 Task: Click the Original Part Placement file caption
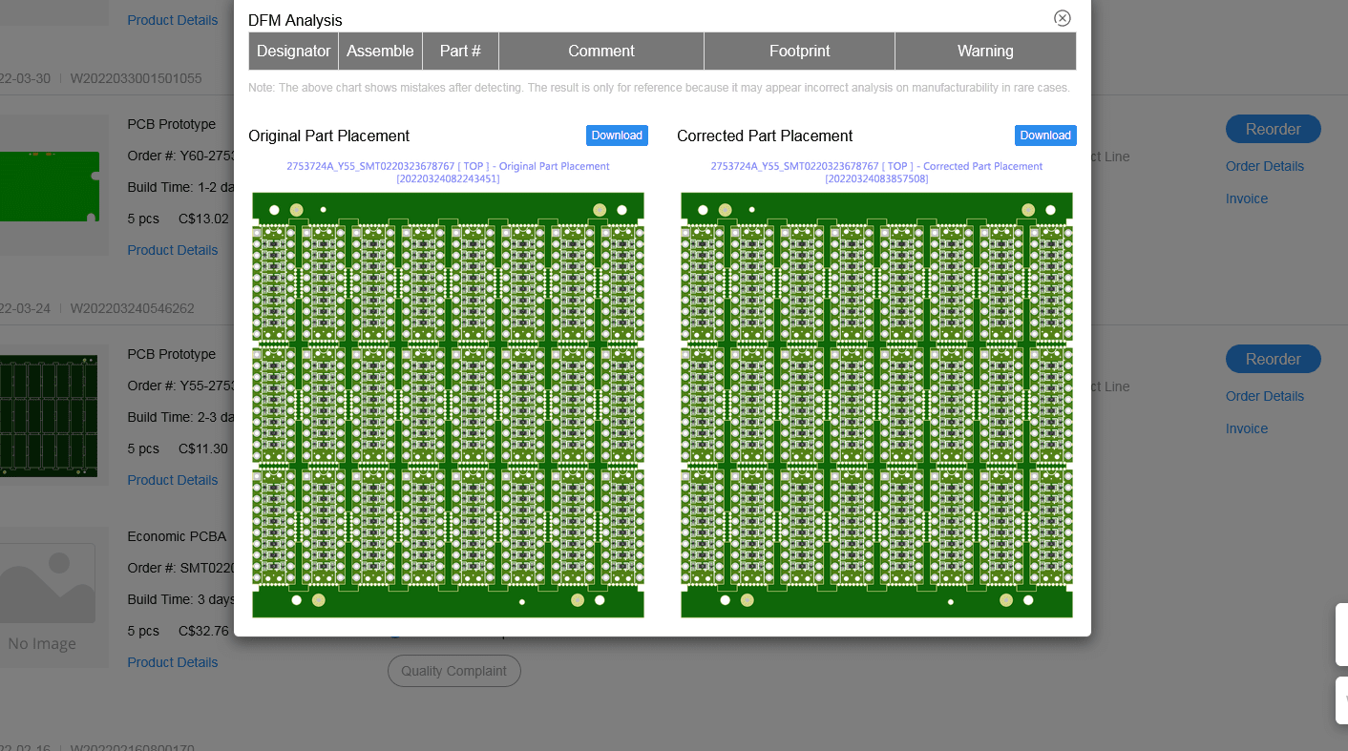[x=448, y=172]
